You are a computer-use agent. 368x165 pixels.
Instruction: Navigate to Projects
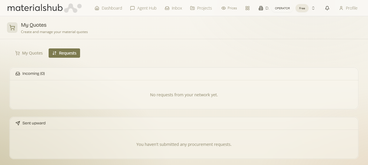(201, 8)
